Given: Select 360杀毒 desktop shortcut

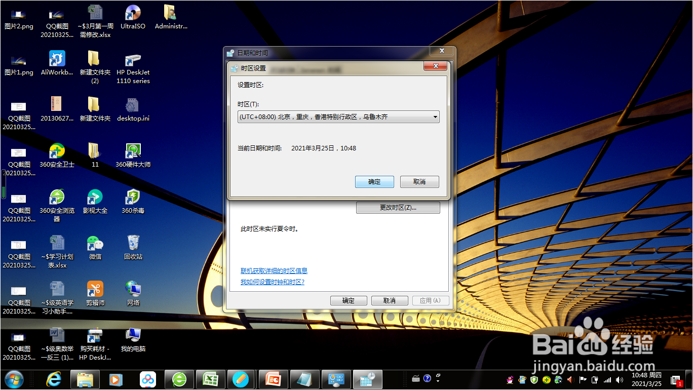Looking at the screenshot, I should click(133, 202).
